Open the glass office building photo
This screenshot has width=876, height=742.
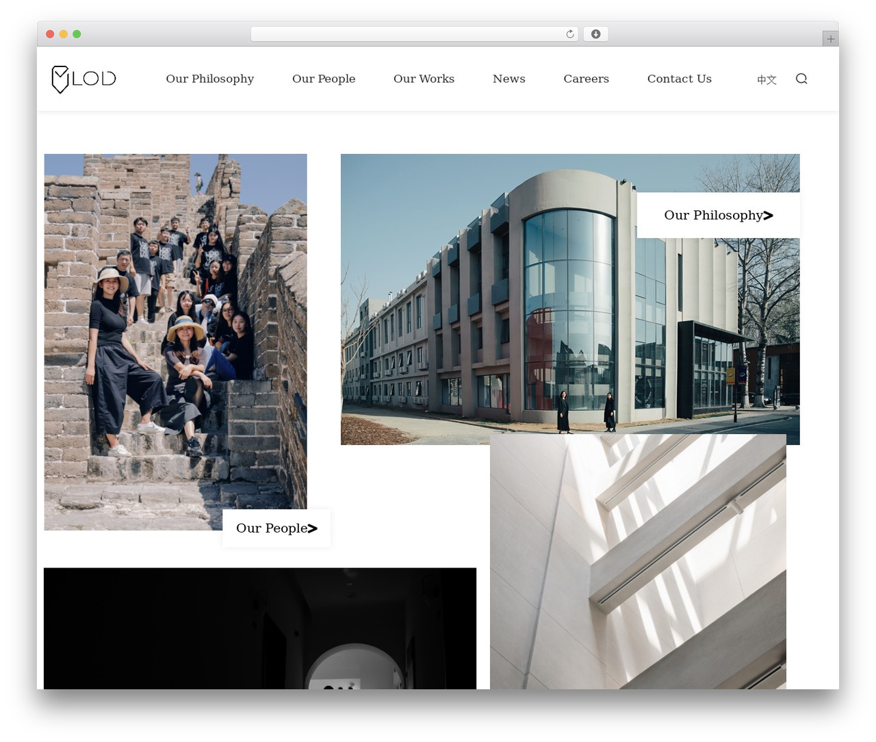(570, 299)
